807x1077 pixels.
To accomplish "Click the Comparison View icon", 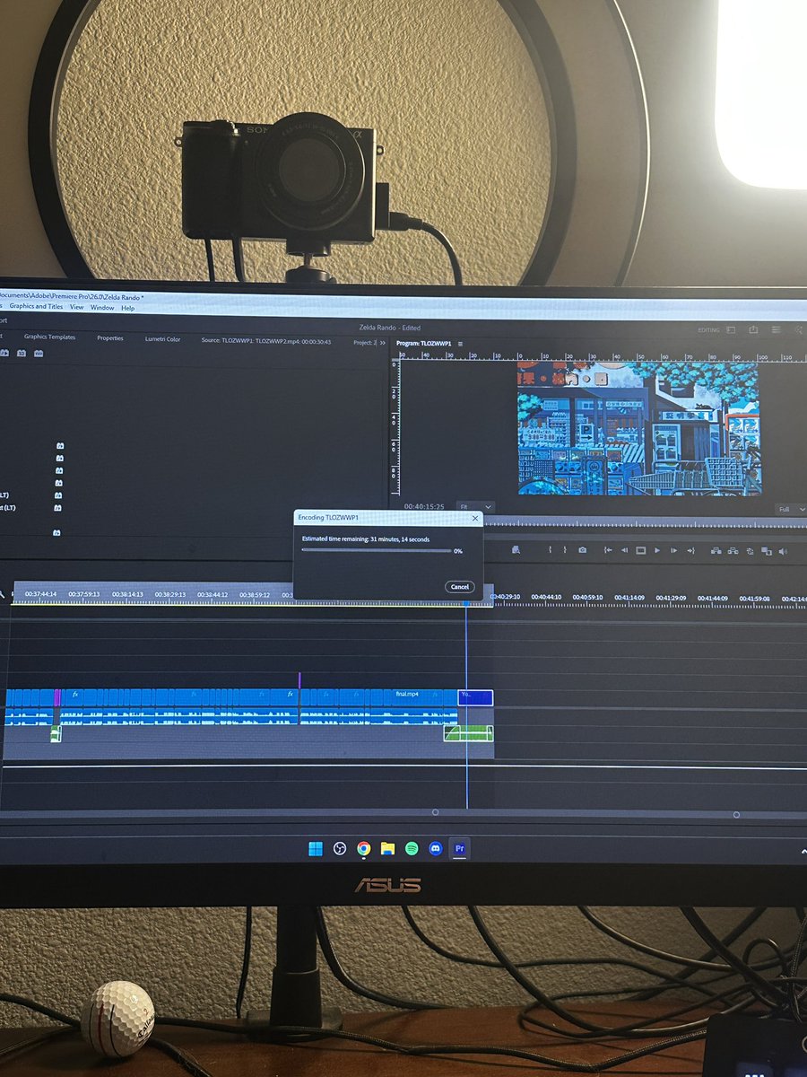I will tap(767, 551).
